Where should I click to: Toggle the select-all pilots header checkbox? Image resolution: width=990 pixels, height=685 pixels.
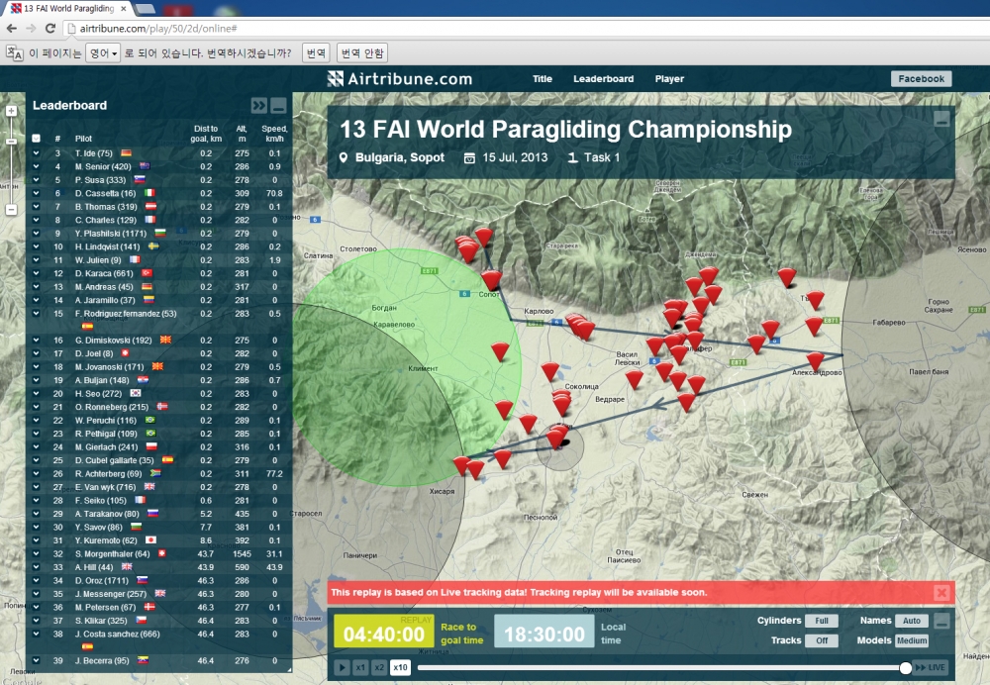click(36, 139)
